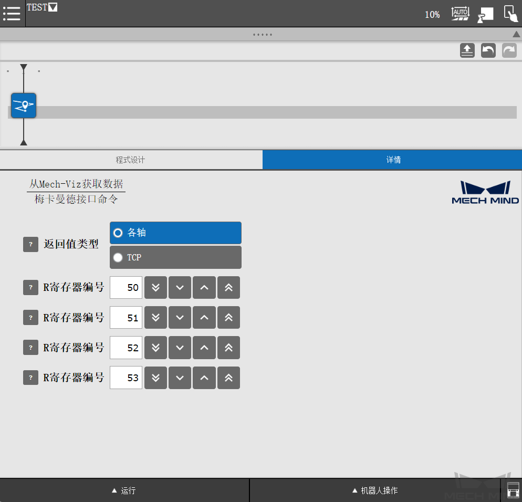Click the redo arrow button
The width and height of the screenshot is (522, 502).
(509, 50)
